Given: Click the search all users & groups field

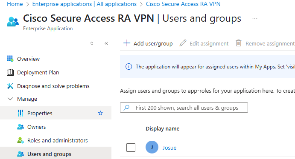Looking at the screenshot, I should click(184, 108).
